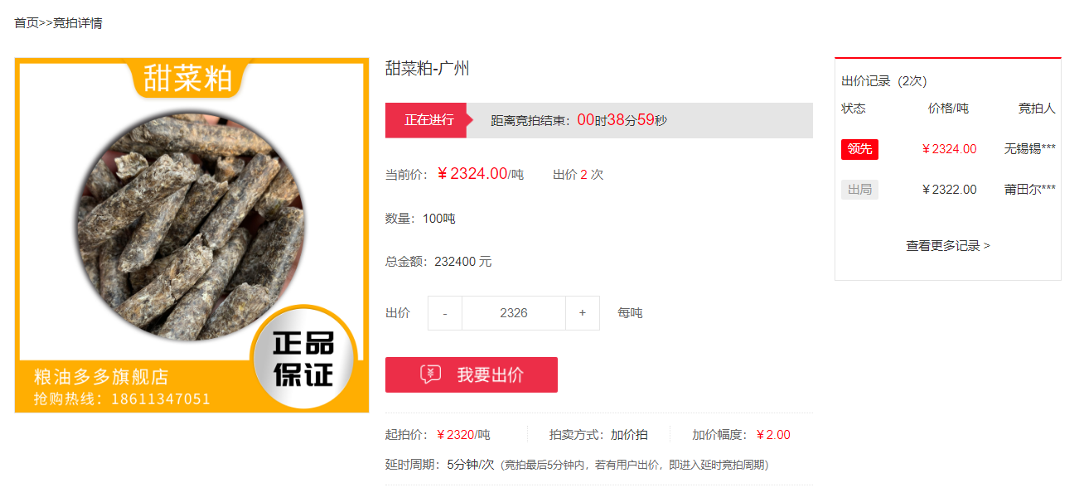Click the 正品保证 badge on product image
The height and width of the screenshot is (497, 1084).
(304, 359)
